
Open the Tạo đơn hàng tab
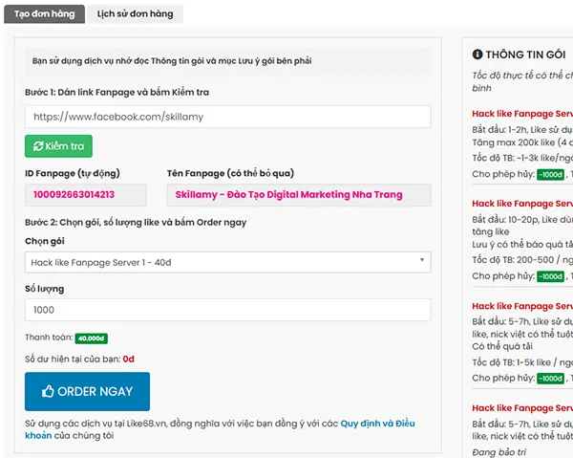(x=44, y=14)
